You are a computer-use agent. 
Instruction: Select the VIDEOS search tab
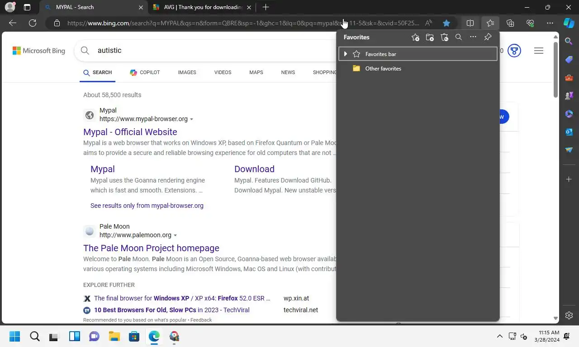(223, 72)
